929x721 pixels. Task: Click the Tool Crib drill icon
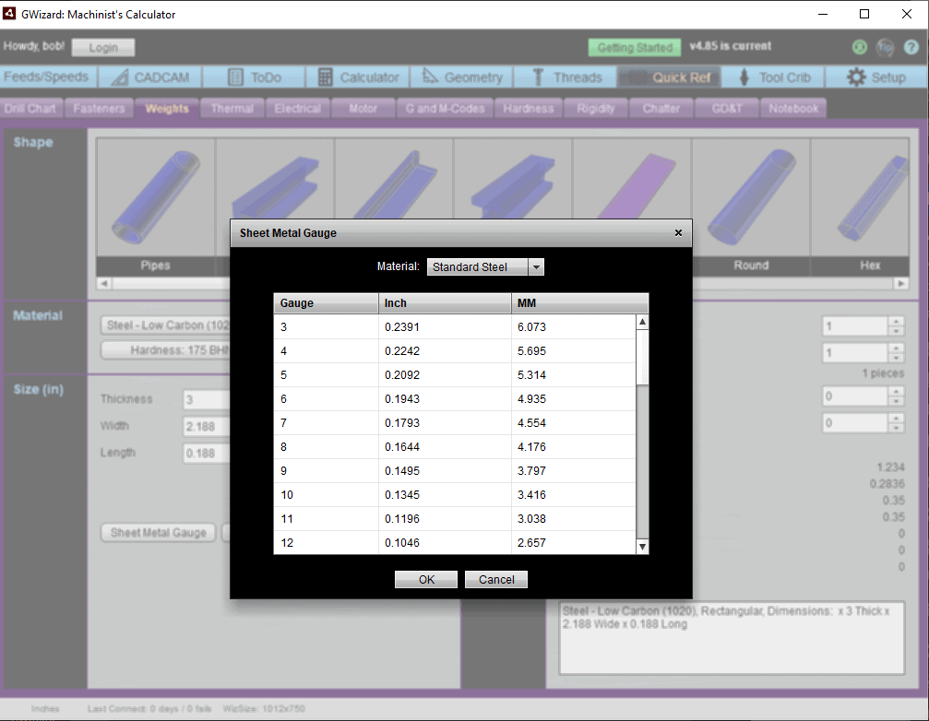(x=746, y=77)
